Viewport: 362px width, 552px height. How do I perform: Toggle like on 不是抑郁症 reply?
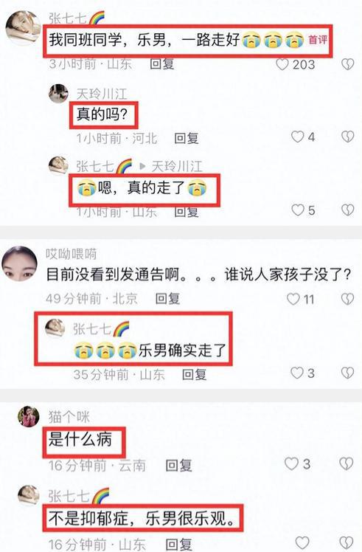302,542
